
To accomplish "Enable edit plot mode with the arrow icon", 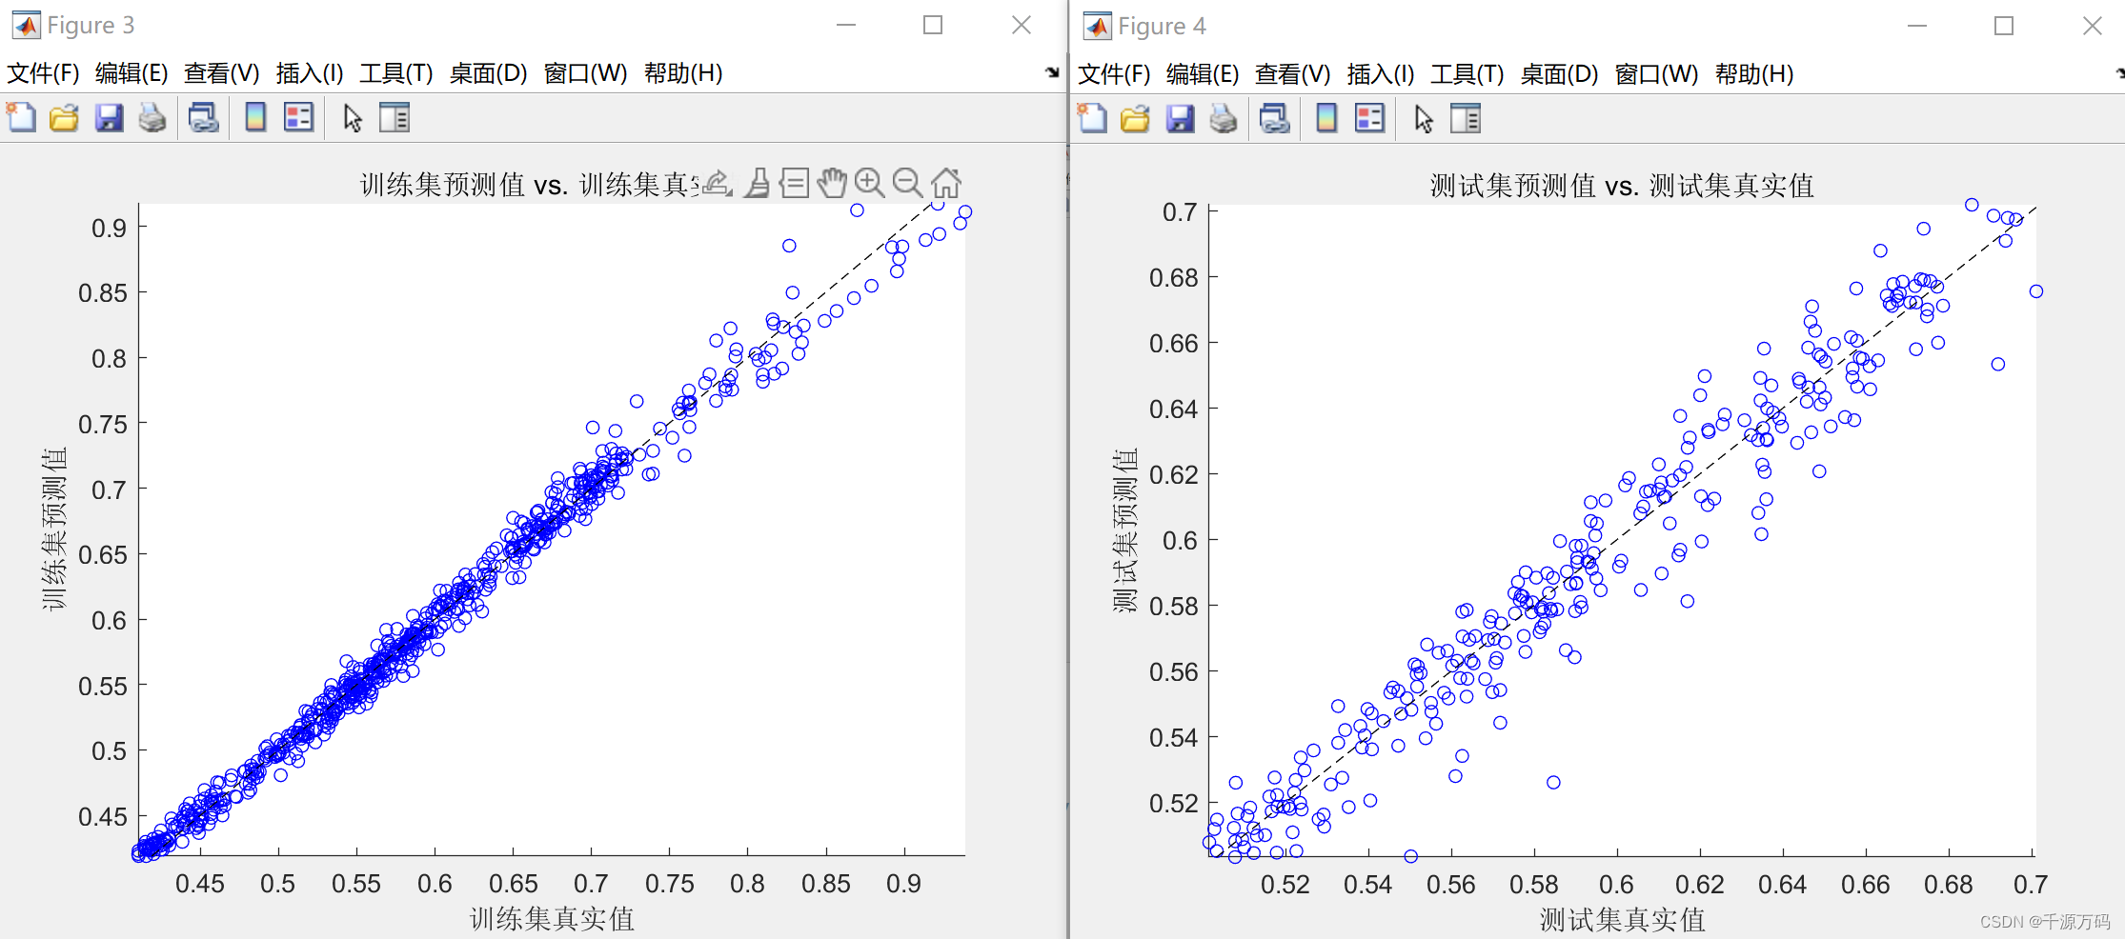I will click(x=351, y=117).
